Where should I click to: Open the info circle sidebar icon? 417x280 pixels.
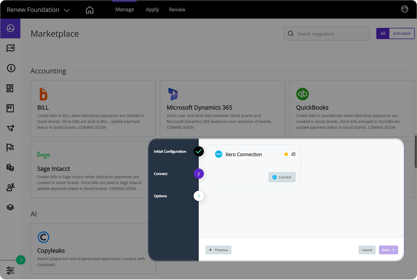tap(11, 68)
